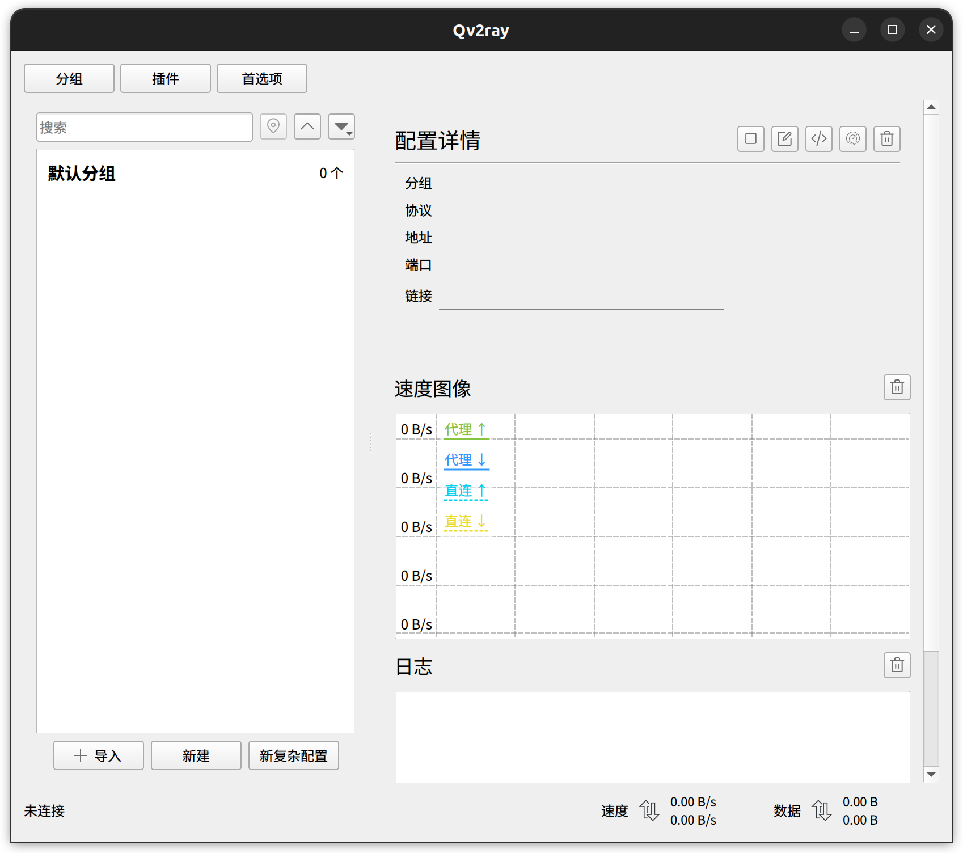Image resolution: width=963 pixels, height=853 pixels.
Task: Click the 日志 heading
Action: pos(414,667)
